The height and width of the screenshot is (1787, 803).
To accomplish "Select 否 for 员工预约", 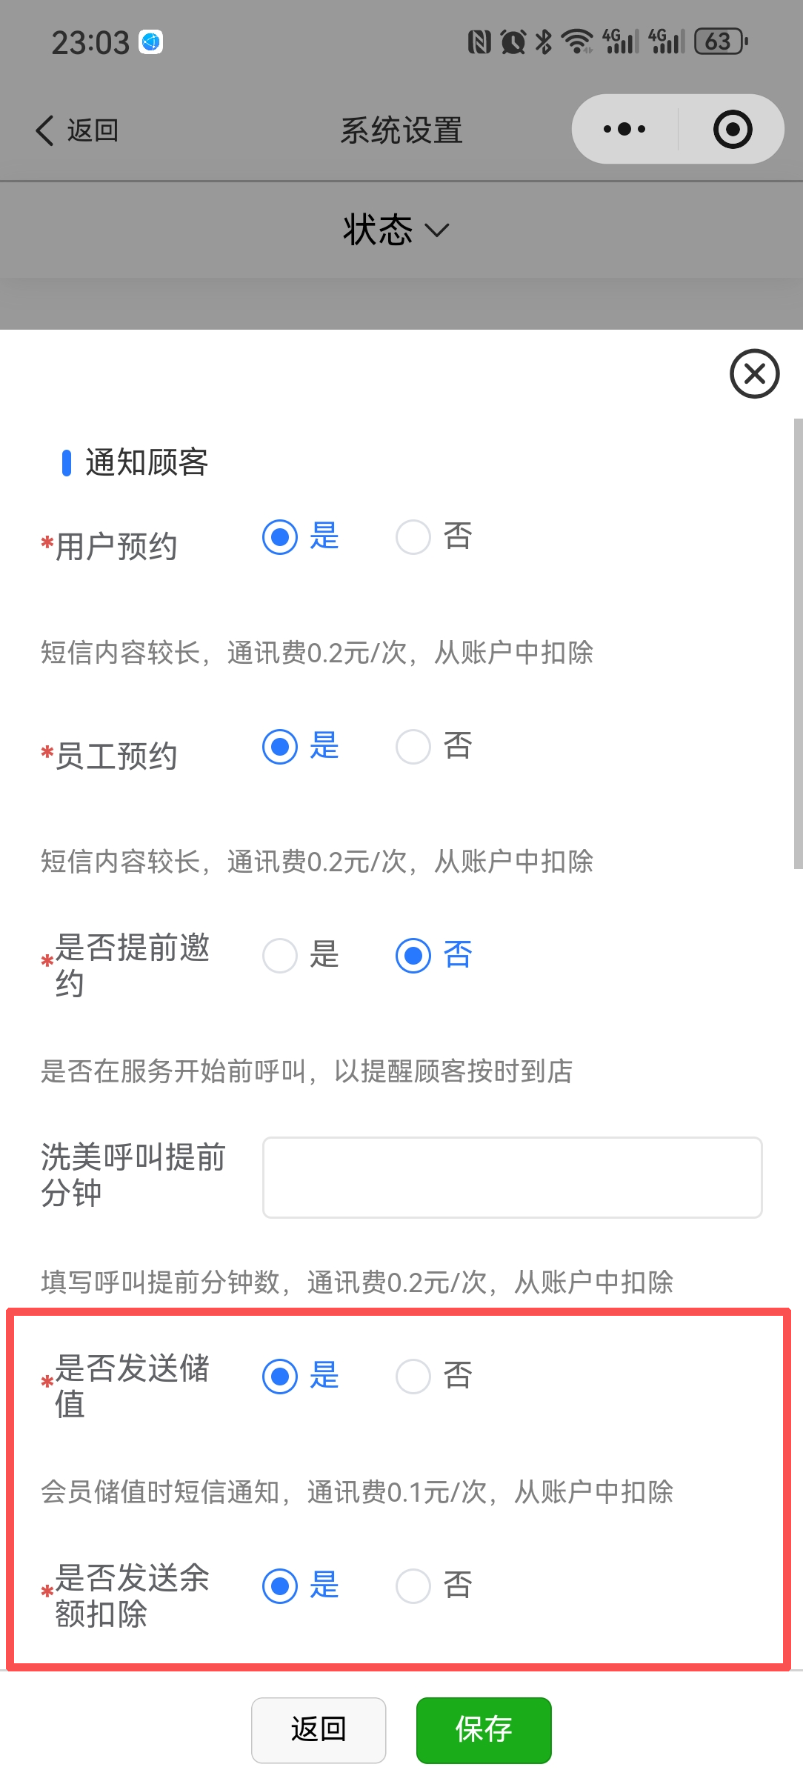I will click(413, 747).
